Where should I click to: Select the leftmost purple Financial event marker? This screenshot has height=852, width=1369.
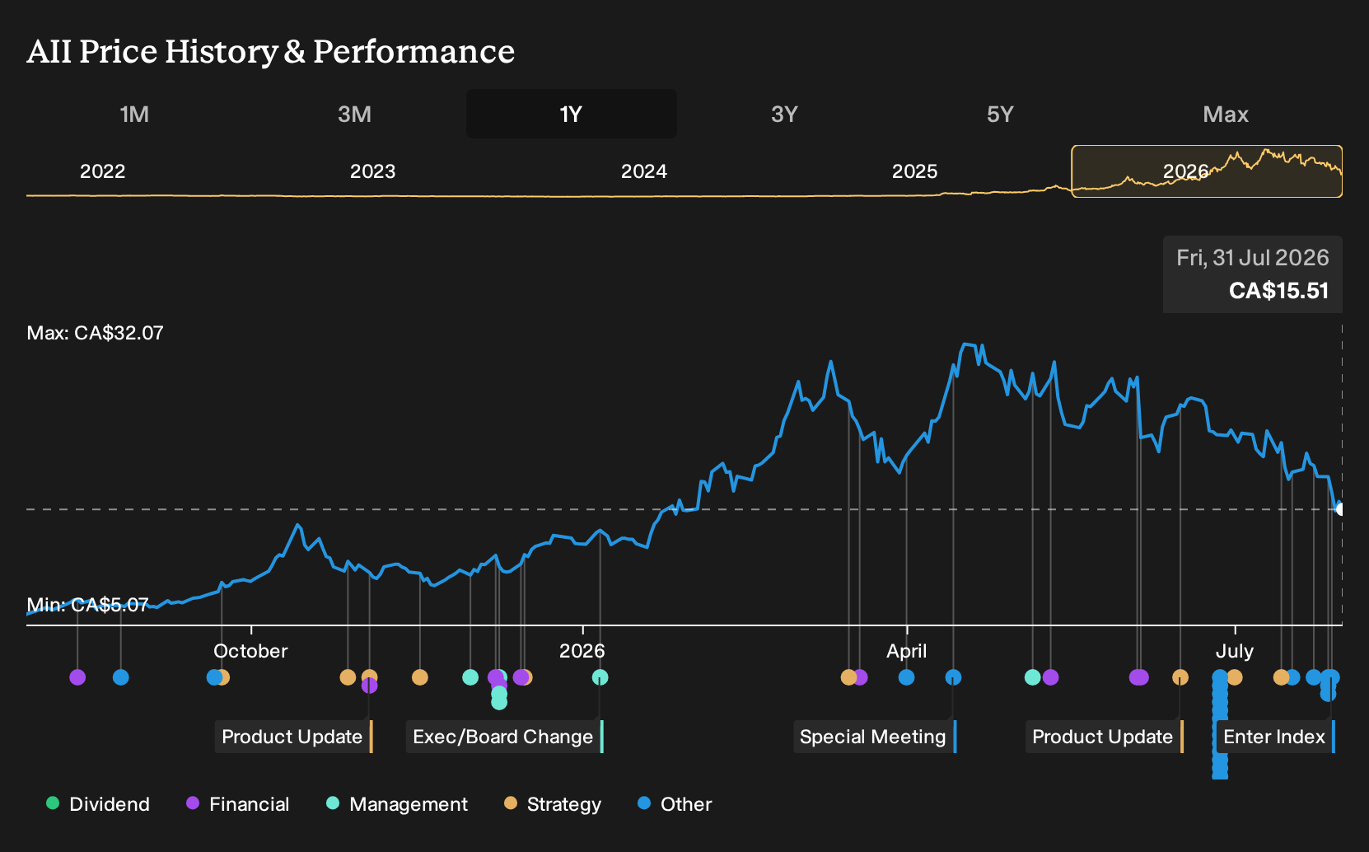pos(77,677)
